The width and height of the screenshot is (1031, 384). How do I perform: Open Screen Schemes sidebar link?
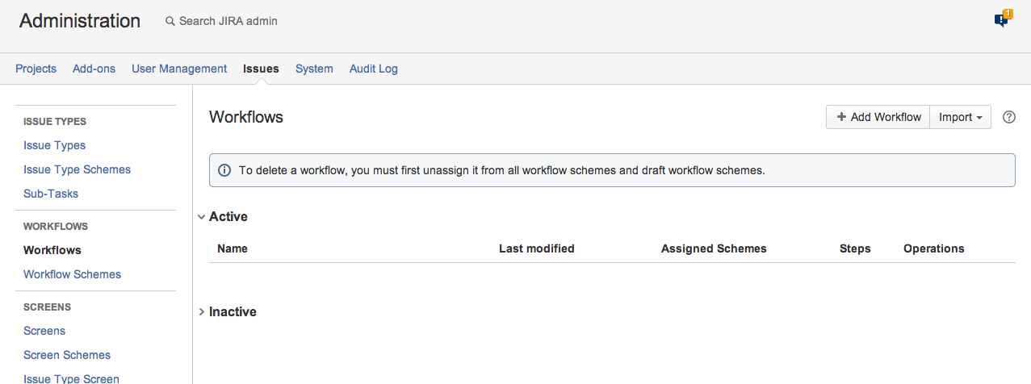point(67,355)
